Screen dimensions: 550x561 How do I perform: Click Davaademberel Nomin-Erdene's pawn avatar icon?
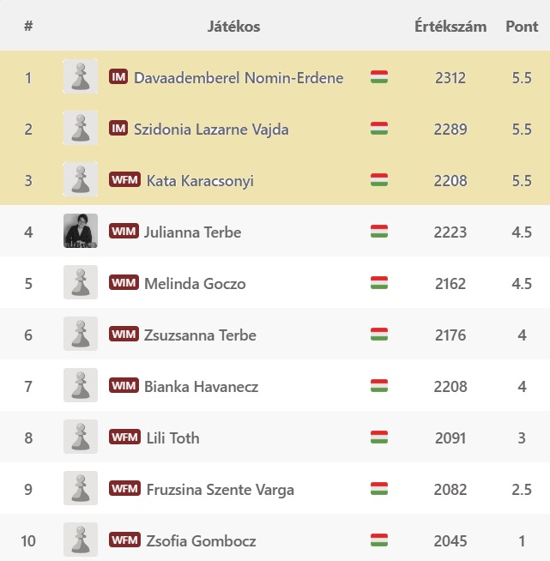click(80, 77)
